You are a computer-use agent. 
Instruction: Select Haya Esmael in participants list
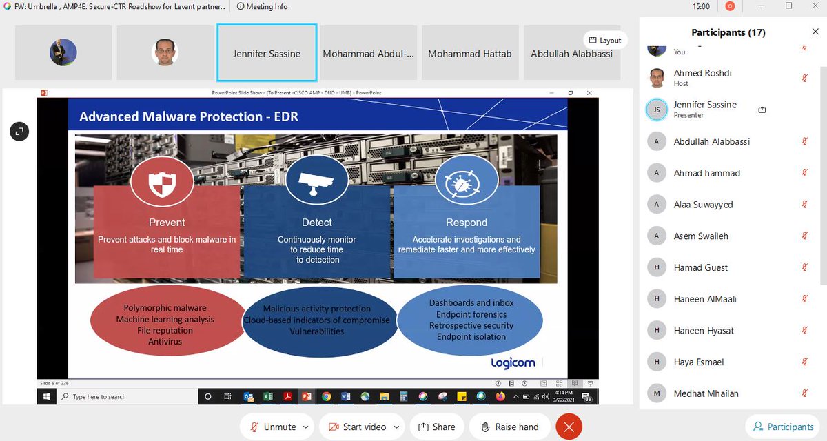coord(729,362)
